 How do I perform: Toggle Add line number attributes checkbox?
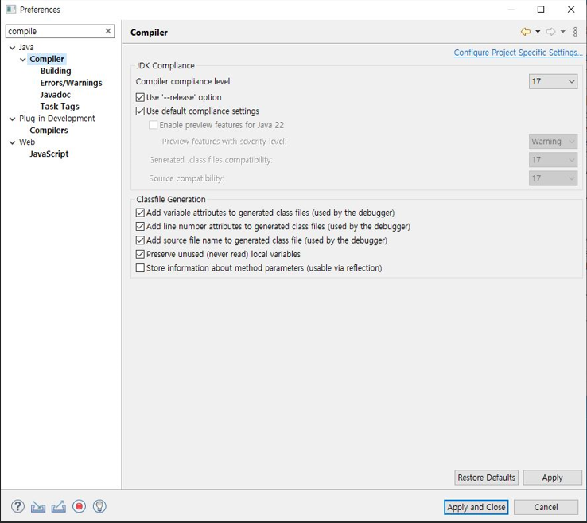(140, 226)
